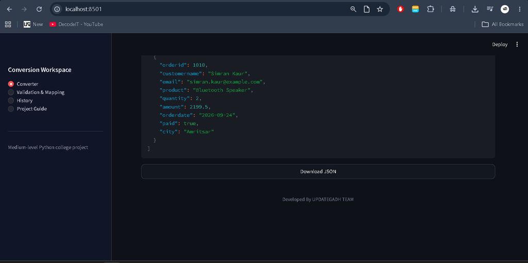Click the browser forward arrow

coord(24,9)
